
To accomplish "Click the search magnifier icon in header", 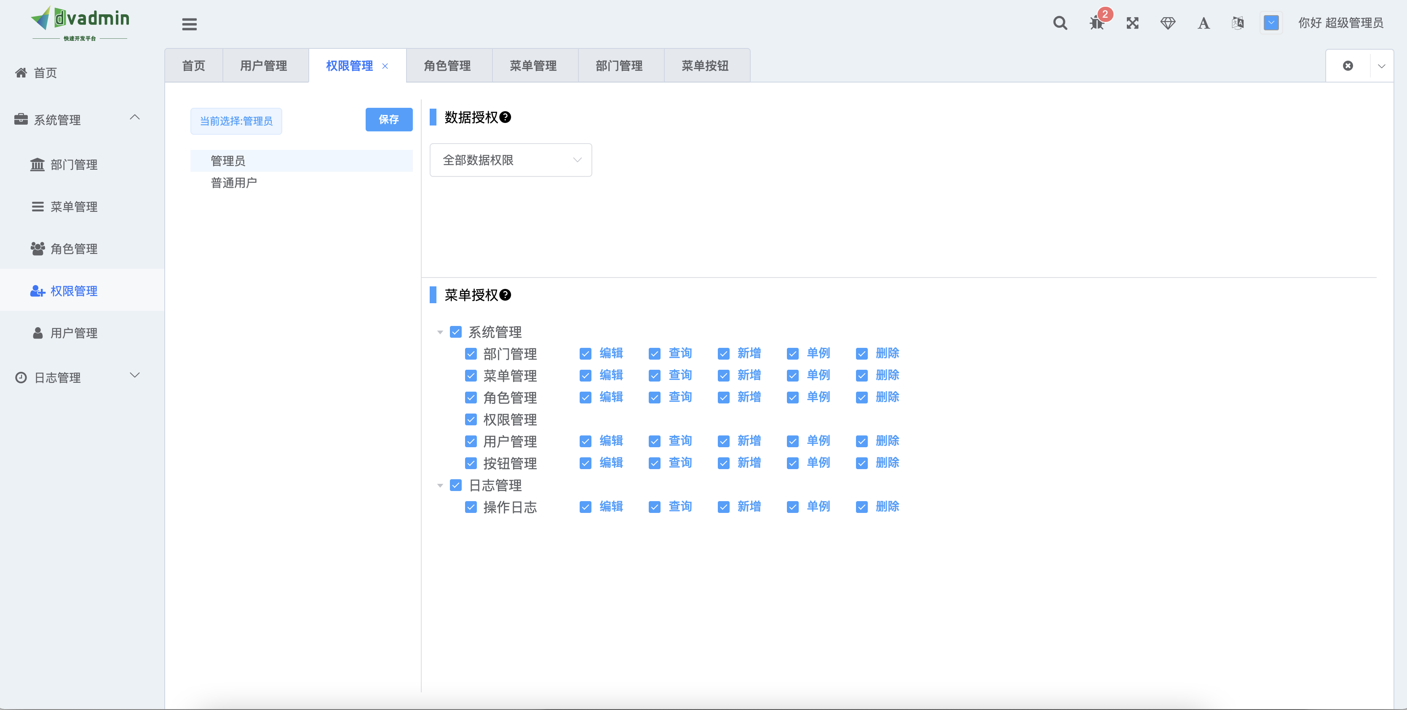I will [x=1059, y=23].
